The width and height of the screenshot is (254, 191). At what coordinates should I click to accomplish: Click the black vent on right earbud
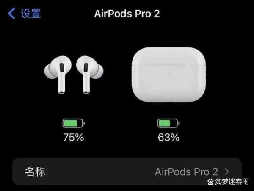(x=86, y=67)
